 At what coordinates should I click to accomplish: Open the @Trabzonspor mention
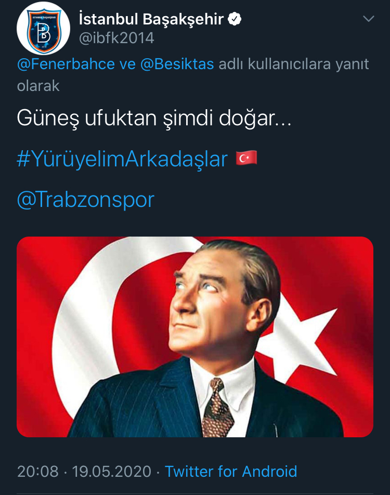coord(86,200)
